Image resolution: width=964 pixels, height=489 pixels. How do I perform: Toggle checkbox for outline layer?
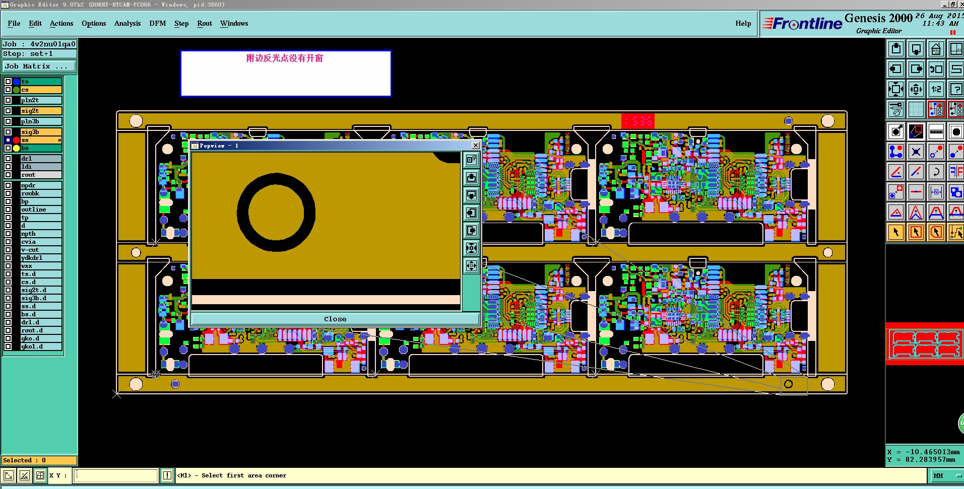coord(8,209)
